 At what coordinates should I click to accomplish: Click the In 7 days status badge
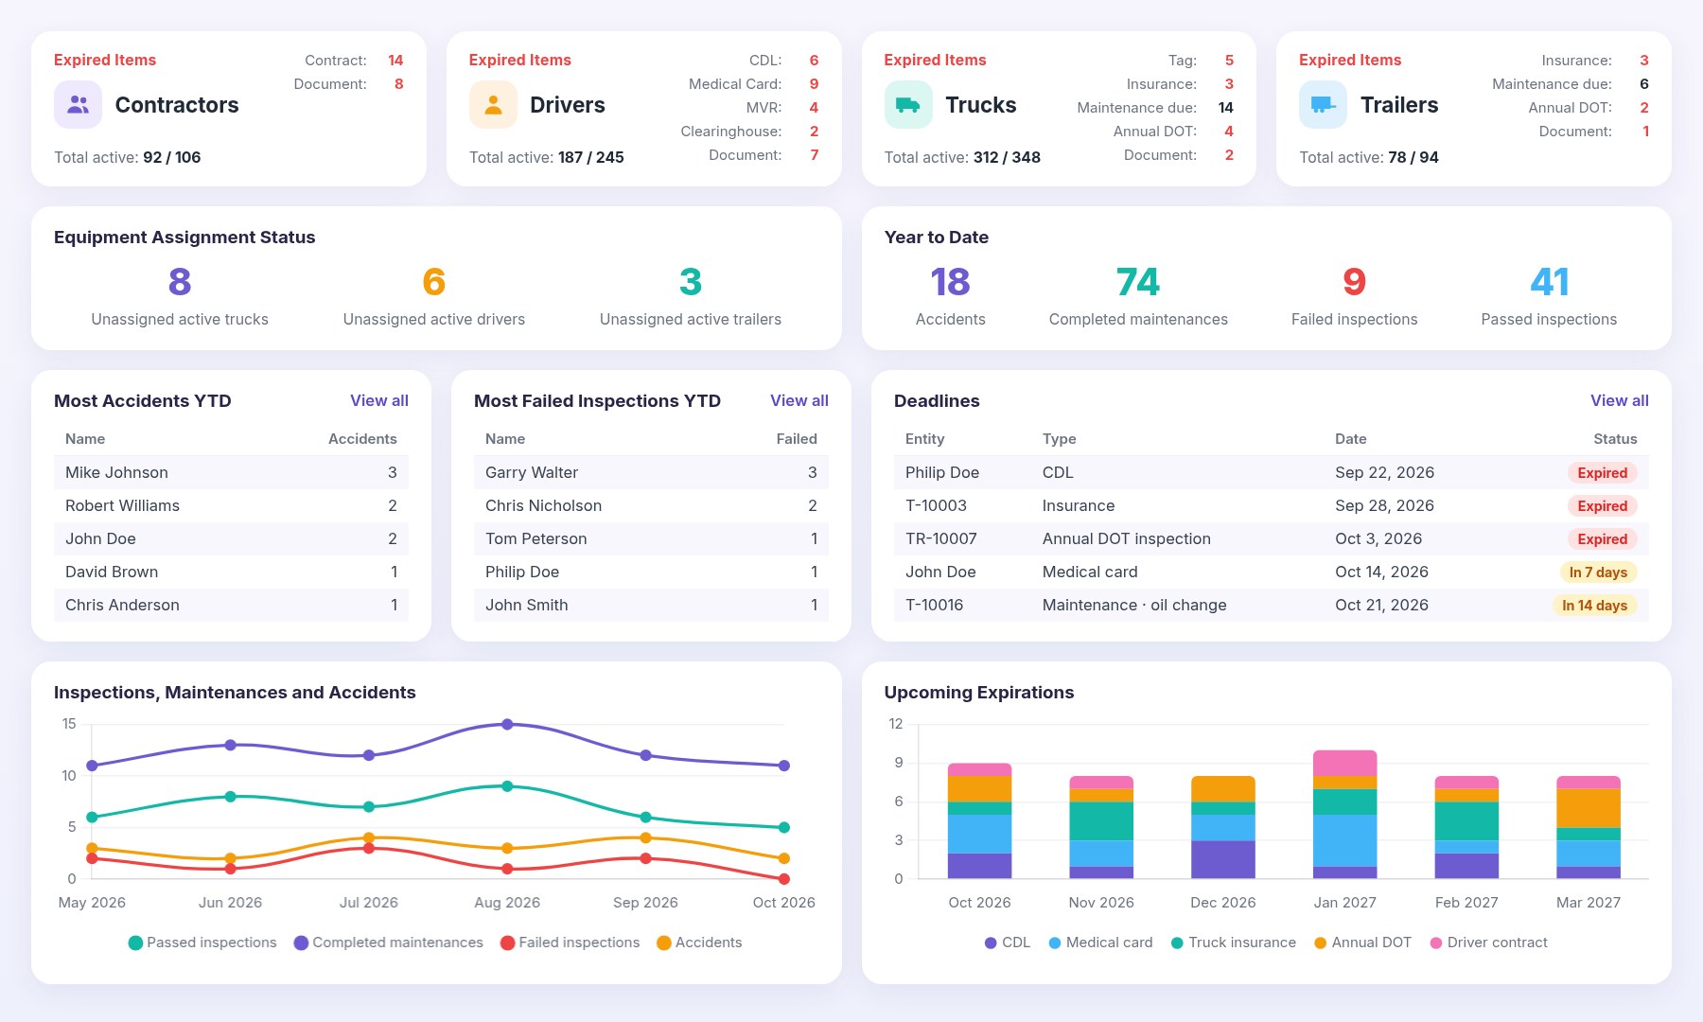(1598, 573)
